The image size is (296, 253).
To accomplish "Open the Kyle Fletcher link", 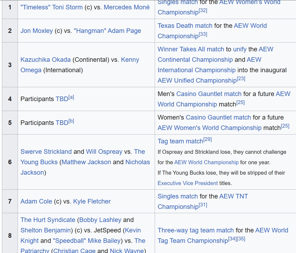I will pyautogui.click(x=92, y=201).
